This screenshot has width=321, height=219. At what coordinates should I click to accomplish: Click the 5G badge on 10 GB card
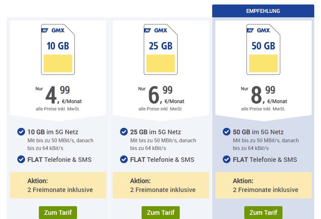coord(45,31)
